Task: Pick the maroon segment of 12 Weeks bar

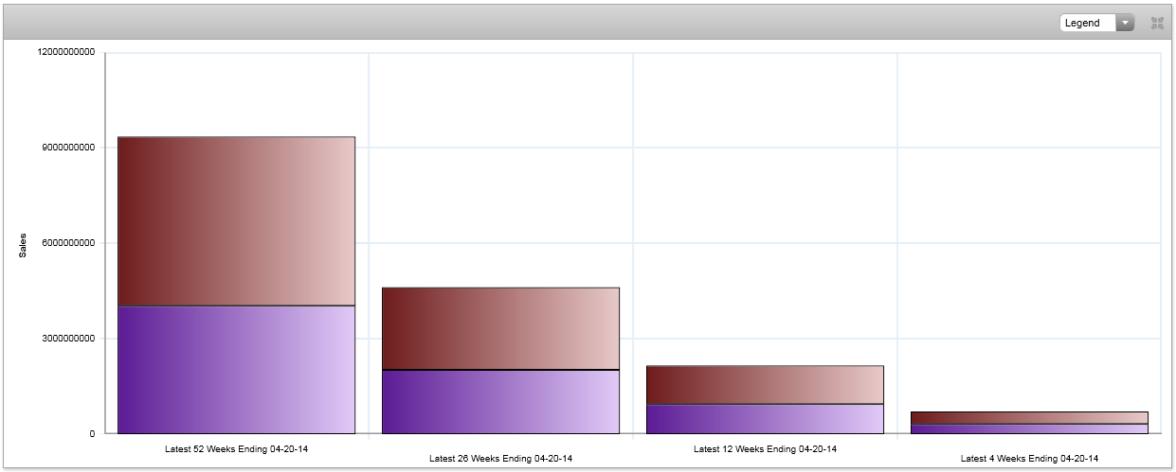Action: tap(765, 385)
